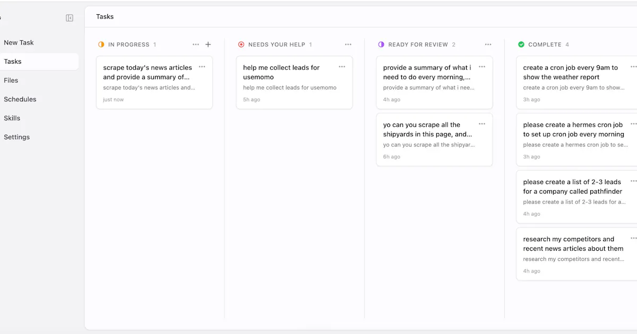This screenshot has height=334, width=637.
Task: Open options for 'provide a summary' card
Action: pos(482,67)
